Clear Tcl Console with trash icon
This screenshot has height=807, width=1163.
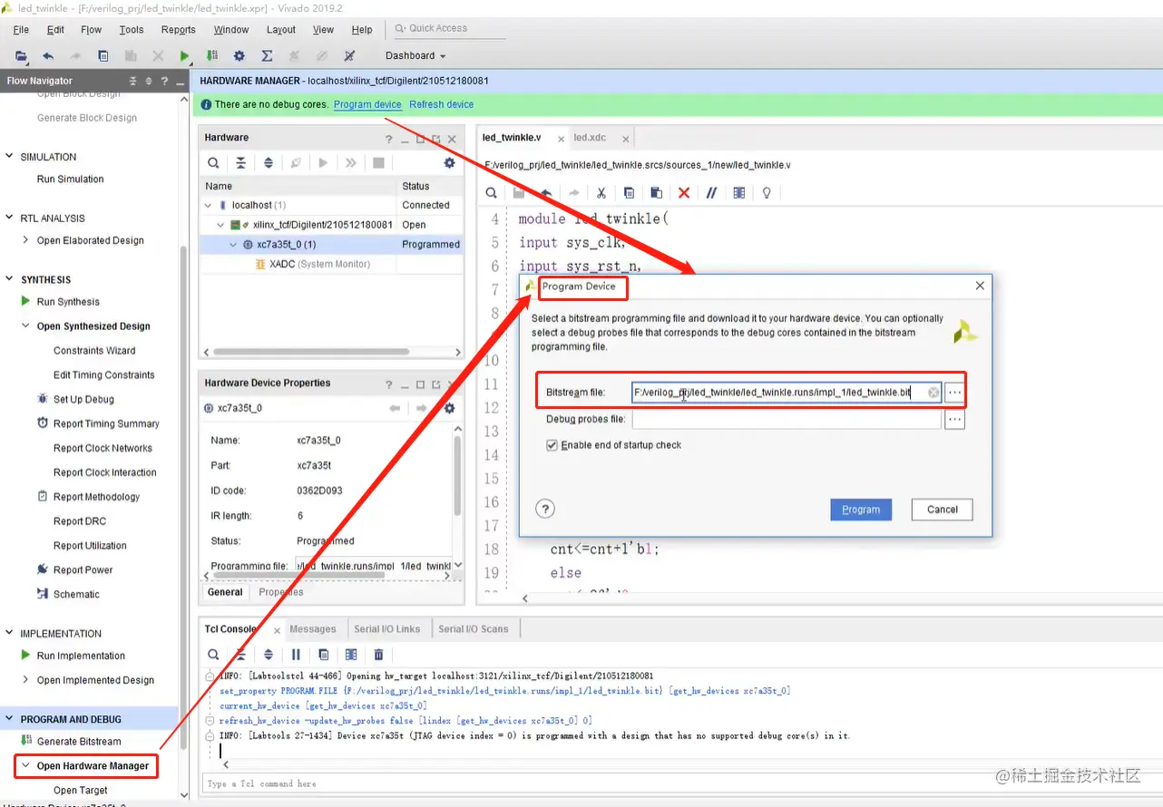click(x=378, y=655)
